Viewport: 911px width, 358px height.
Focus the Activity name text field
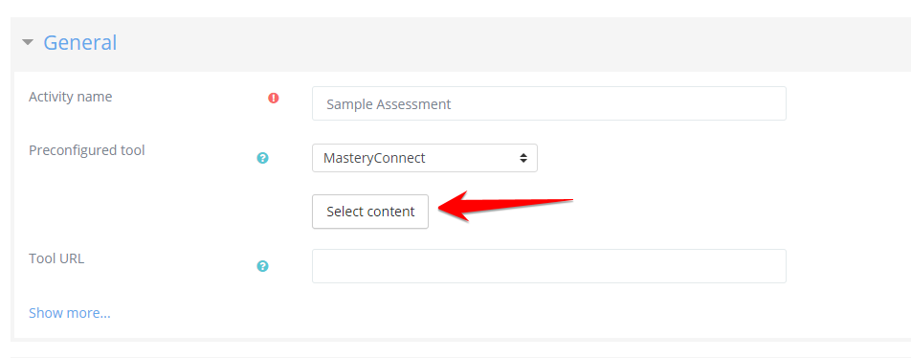click(x=549, y=103)
